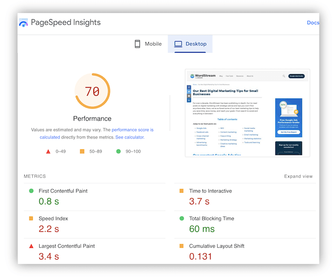Screen dimensions: 336x280
Task: Click the PageSpeed Insights logo icon
Action: tap(23, 22)
